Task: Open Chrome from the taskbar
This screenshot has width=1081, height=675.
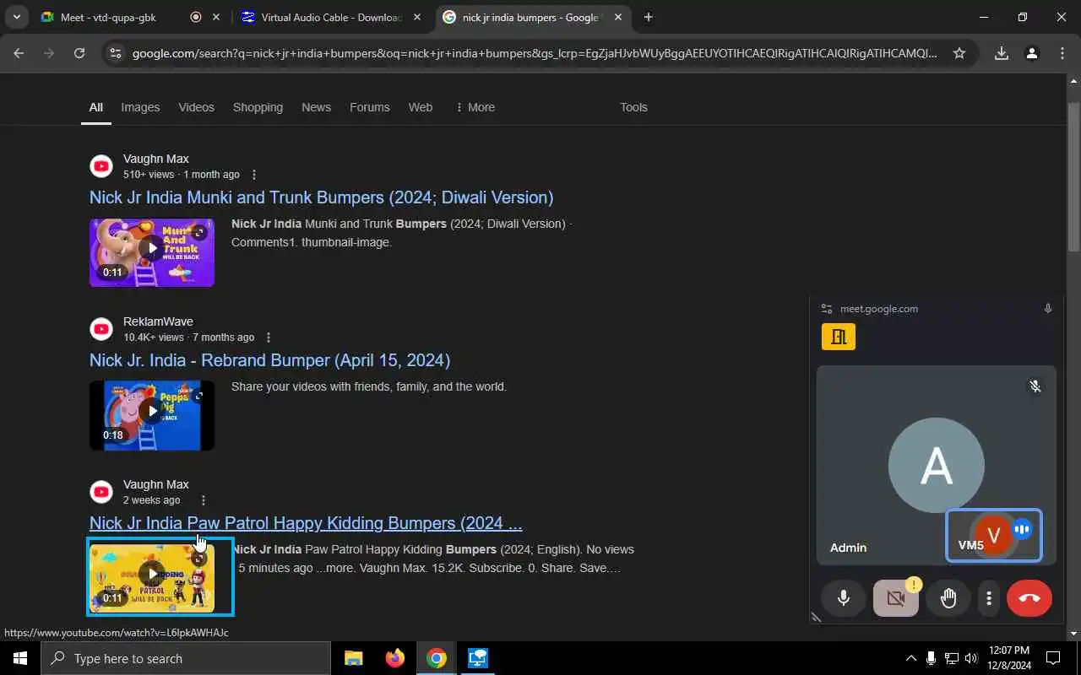Action: [x=436, y=658]
